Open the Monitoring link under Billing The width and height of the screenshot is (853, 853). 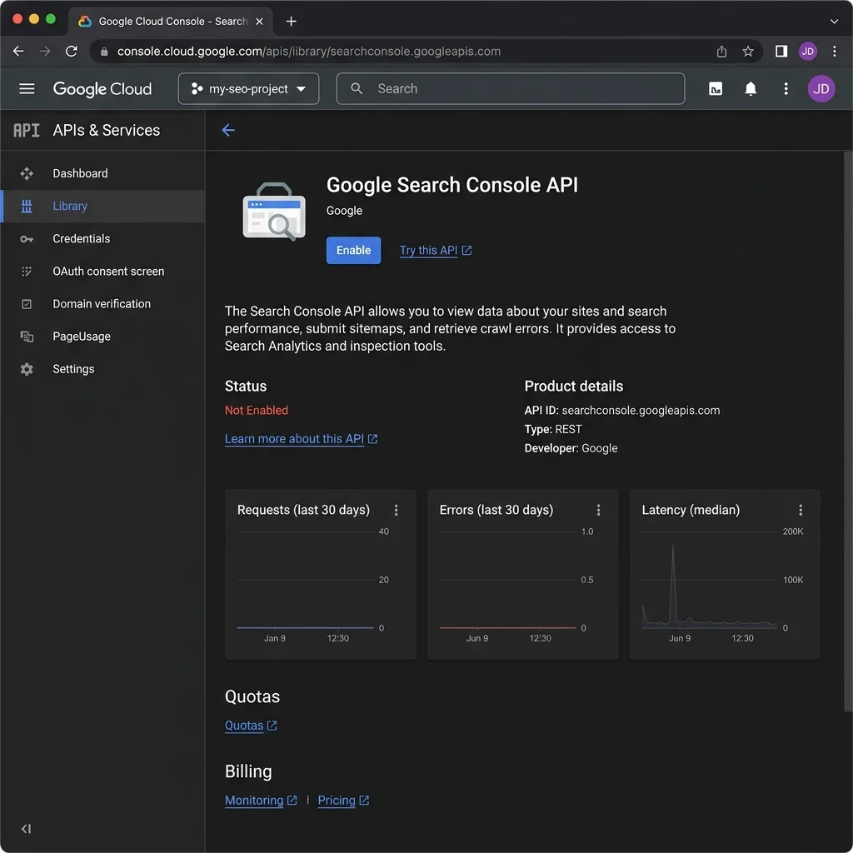[261, 801]
